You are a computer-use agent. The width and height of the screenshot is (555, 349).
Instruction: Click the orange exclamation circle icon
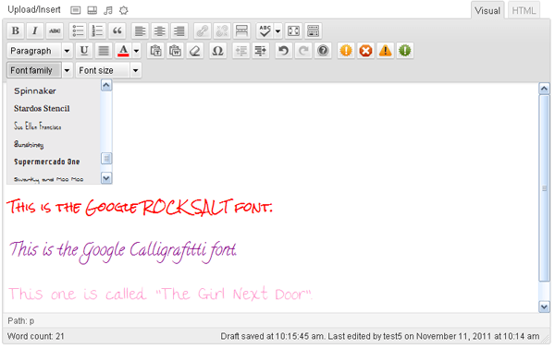(346, 51)
